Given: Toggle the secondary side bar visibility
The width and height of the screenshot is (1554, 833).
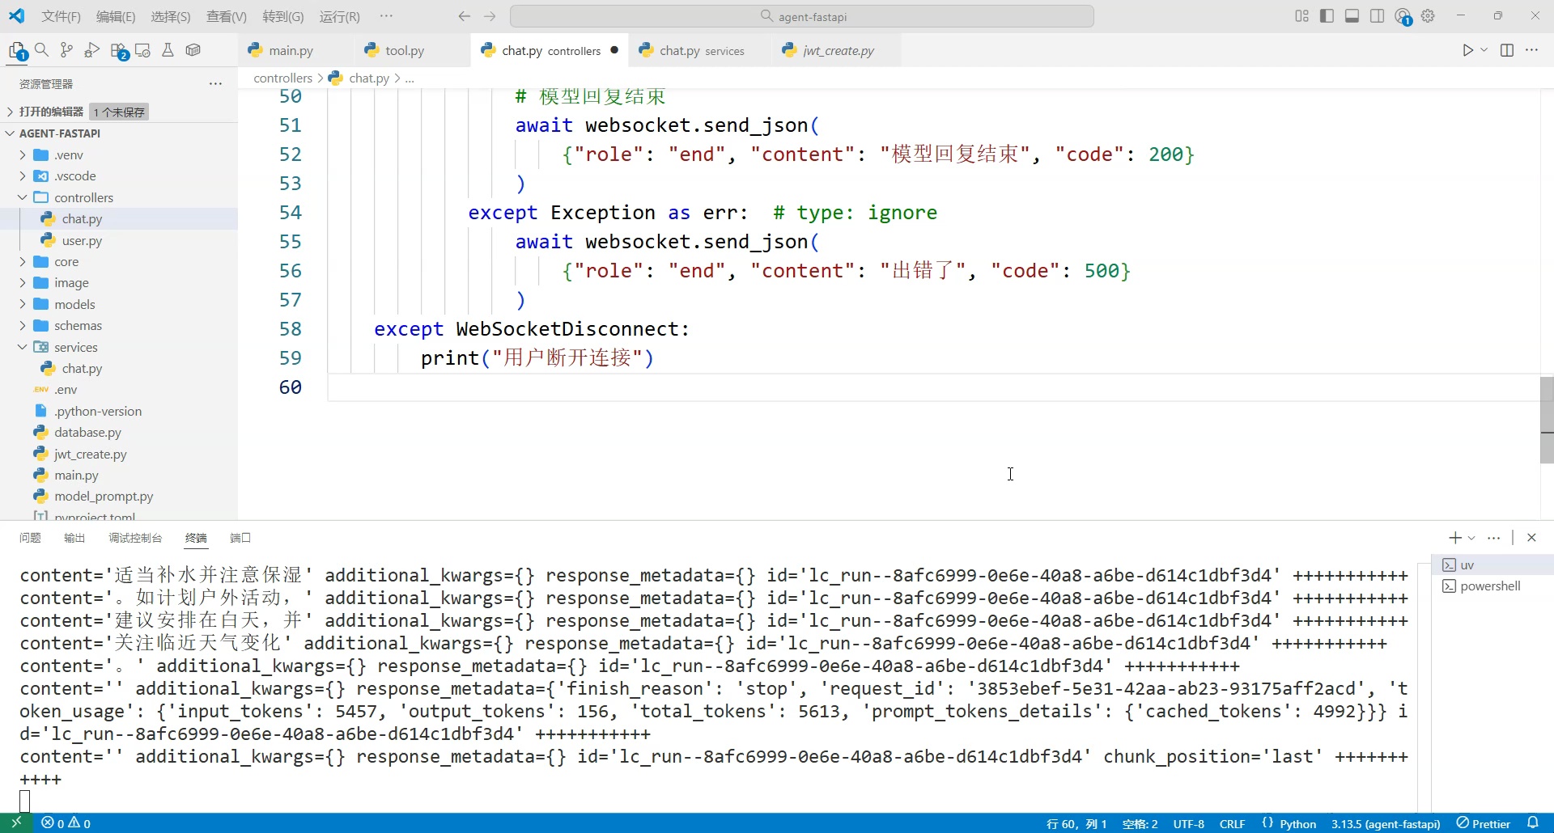Looking at the screenshot, I should tap(1377, 16).
